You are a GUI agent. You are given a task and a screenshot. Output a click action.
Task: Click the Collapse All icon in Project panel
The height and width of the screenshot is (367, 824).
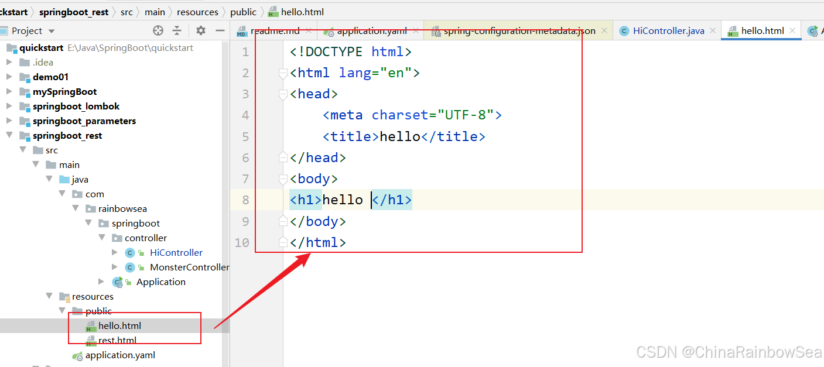pos(177,31)
